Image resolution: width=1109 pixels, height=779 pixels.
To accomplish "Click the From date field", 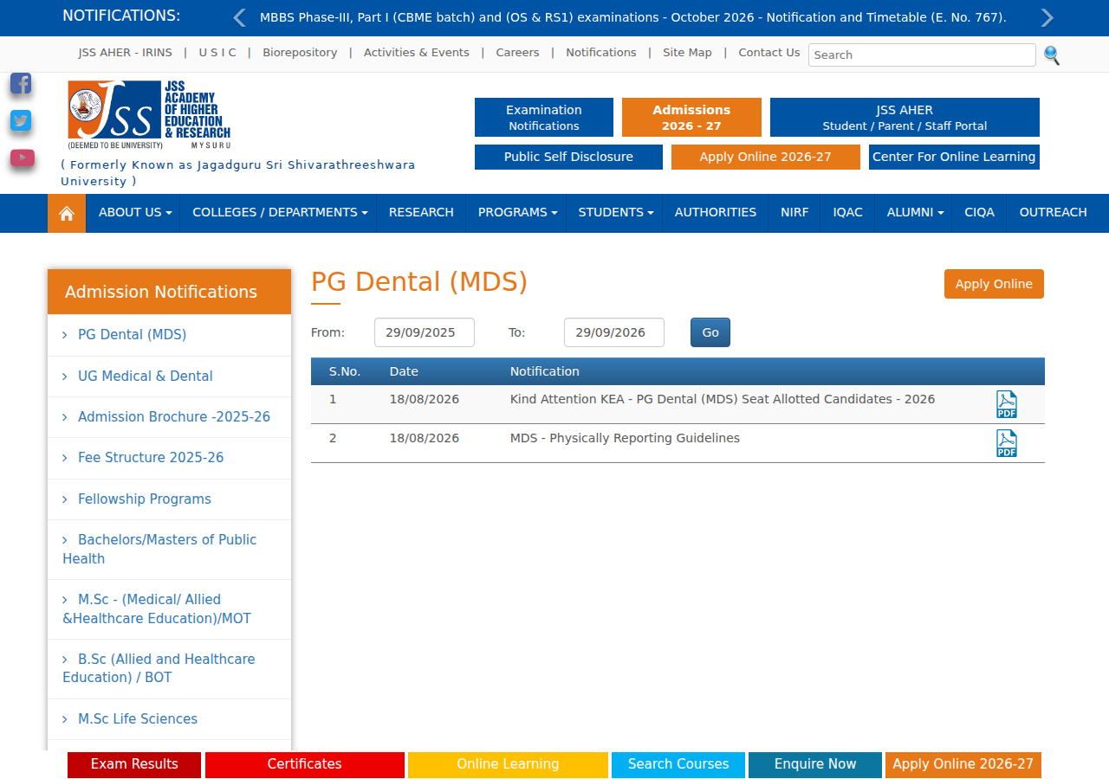I will tap(425, 332).
